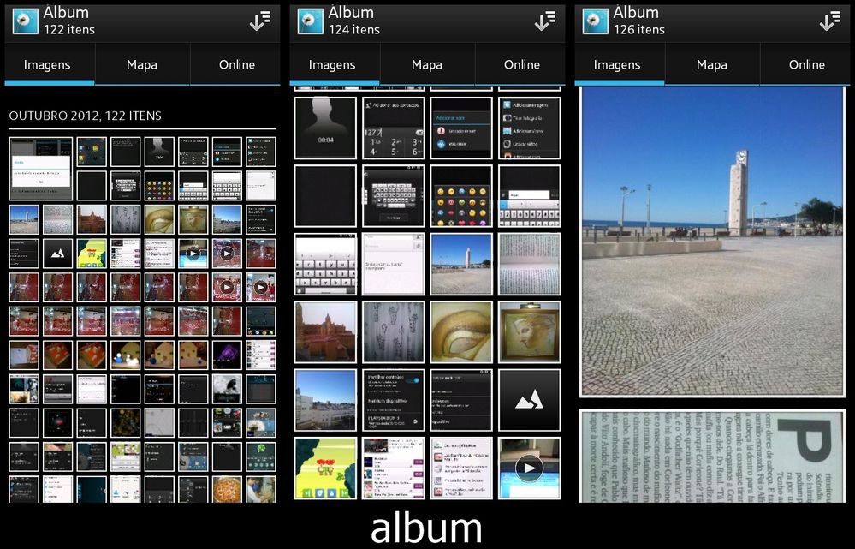Go to Online tab in 126 itens screen

coord(806,64)
